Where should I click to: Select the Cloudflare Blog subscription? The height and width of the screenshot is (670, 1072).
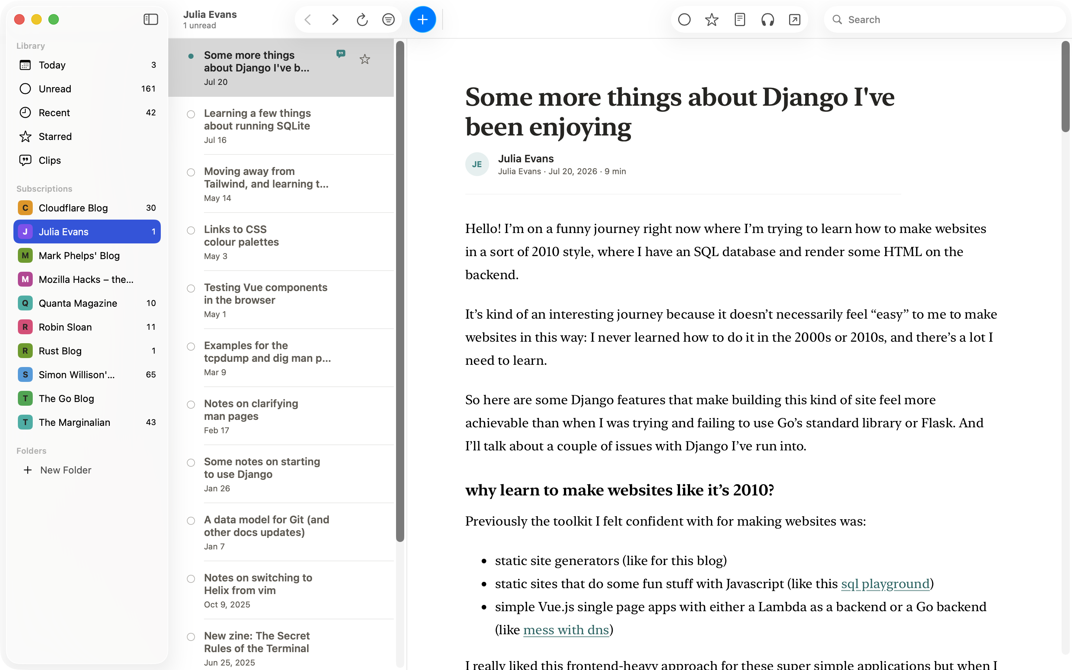[x=87, y=208]
